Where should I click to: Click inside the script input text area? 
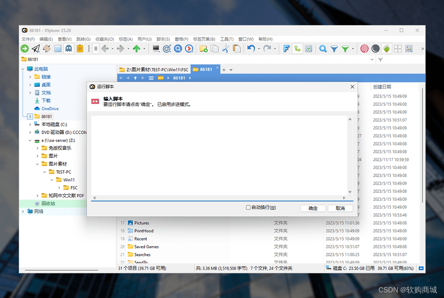click(219, 155)
